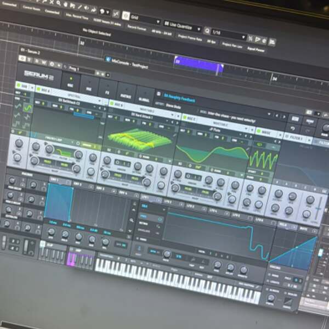Screen dimensions: 329x329
Task: Click the portamento CURVE display
Action: click(x=288, y=302)
